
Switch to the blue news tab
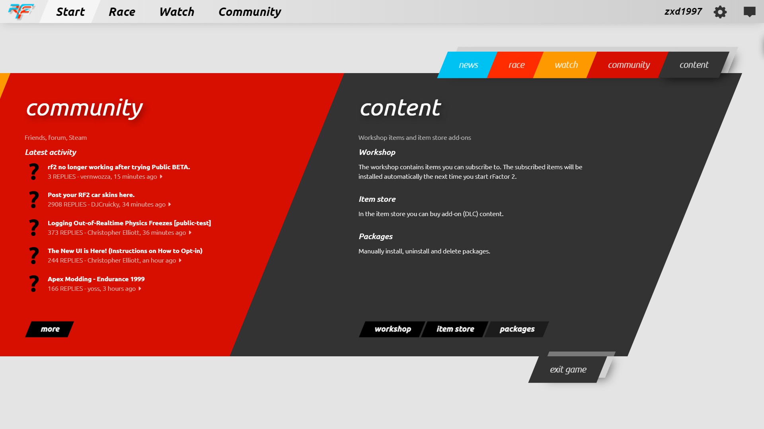pos(468,65)
